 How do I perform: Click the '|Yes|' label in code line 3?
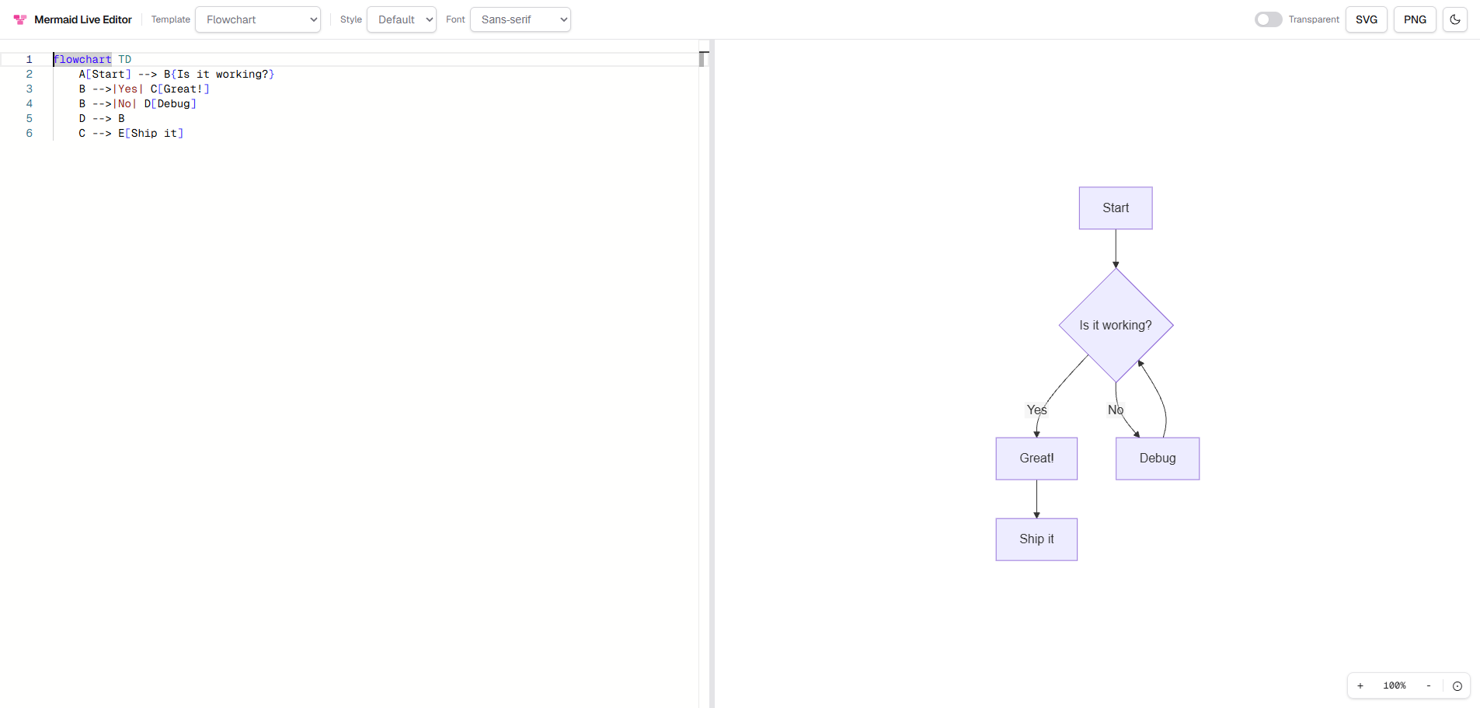pyautogui.click(x=128, y=89)
